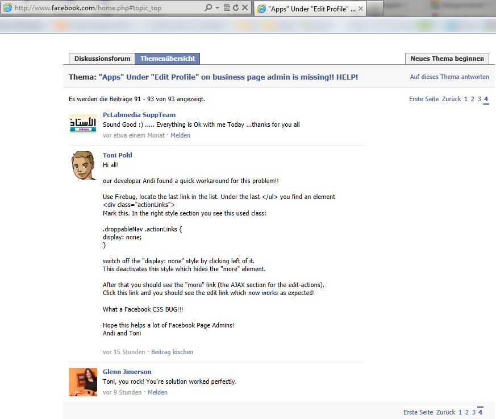Click Beitrag löschen under Toni Pohl's post

tap(172, 352)
